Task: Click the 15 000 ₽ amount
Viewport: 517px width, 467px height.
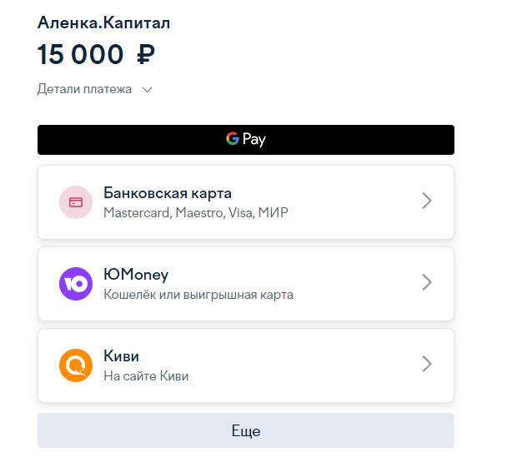Action: coord(96,54)
